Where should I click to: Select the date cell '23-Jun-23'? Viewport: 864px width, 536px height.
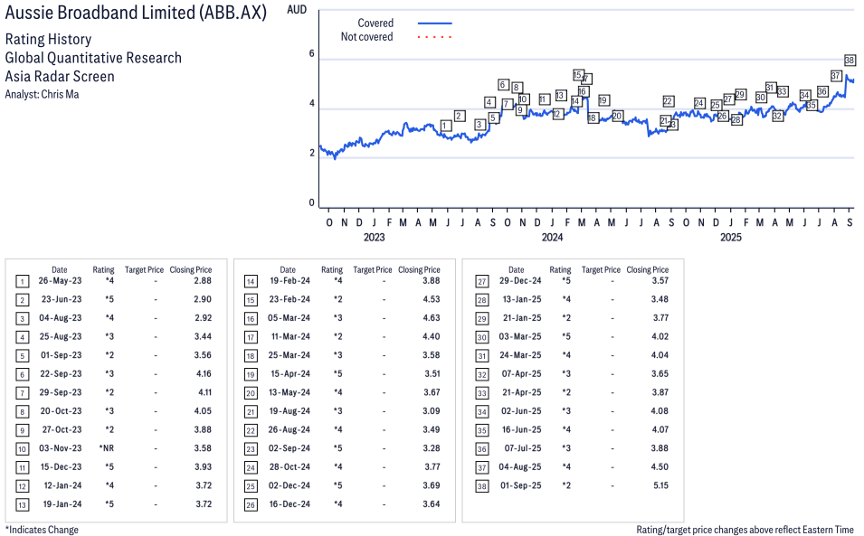tap(62, 299)
